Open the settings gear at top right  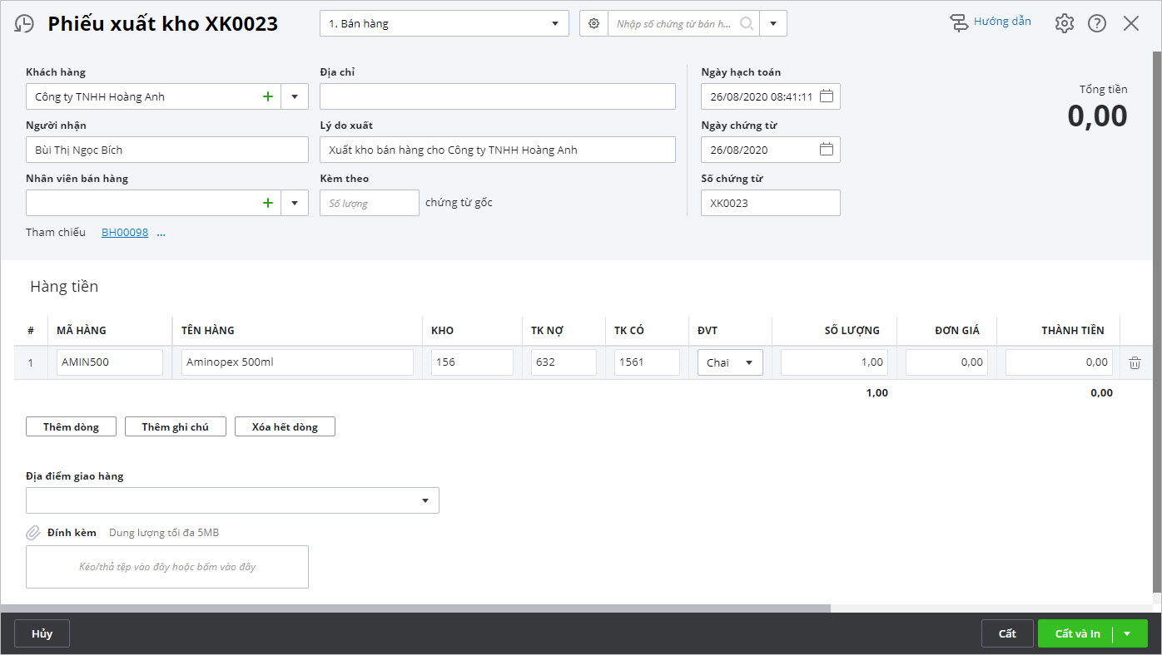[x=1064, y=23]
